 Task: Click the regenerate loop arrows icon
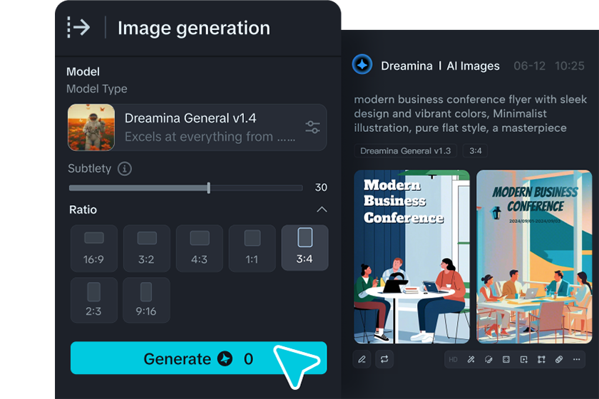384,359
